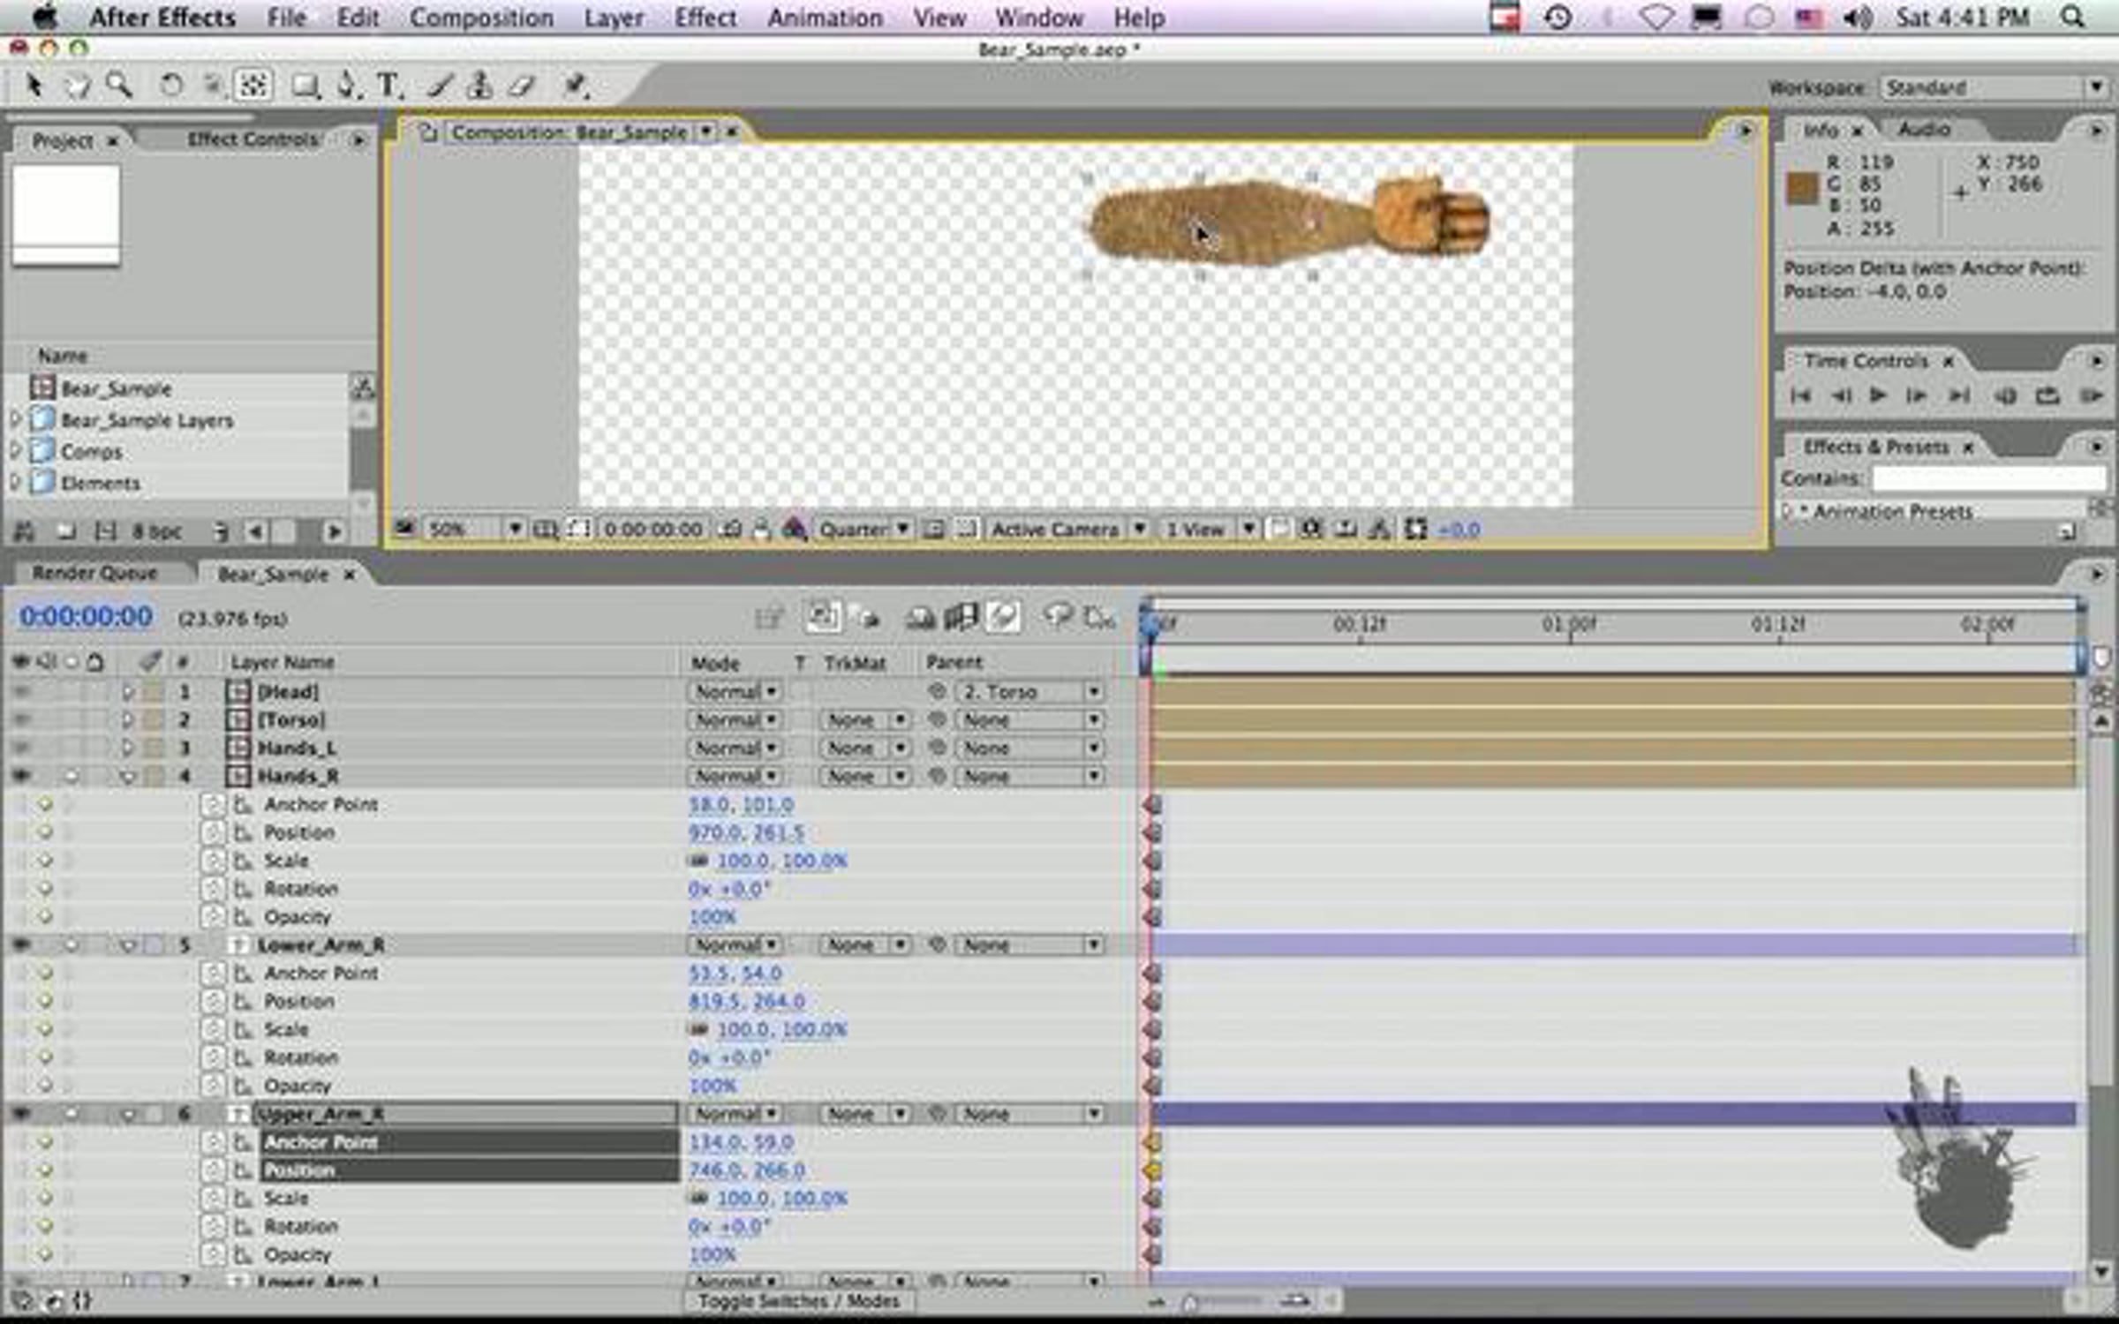Open the Comp Flowchart View icon
This screenshot has height=1324, width=2119.
click(x=1379, y=530)
